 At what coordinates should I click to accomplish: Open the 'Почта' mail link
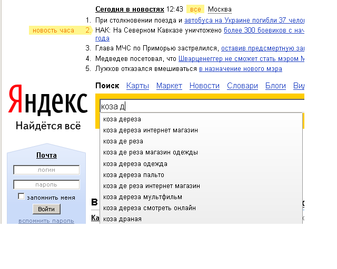click(x=46, y=156)
